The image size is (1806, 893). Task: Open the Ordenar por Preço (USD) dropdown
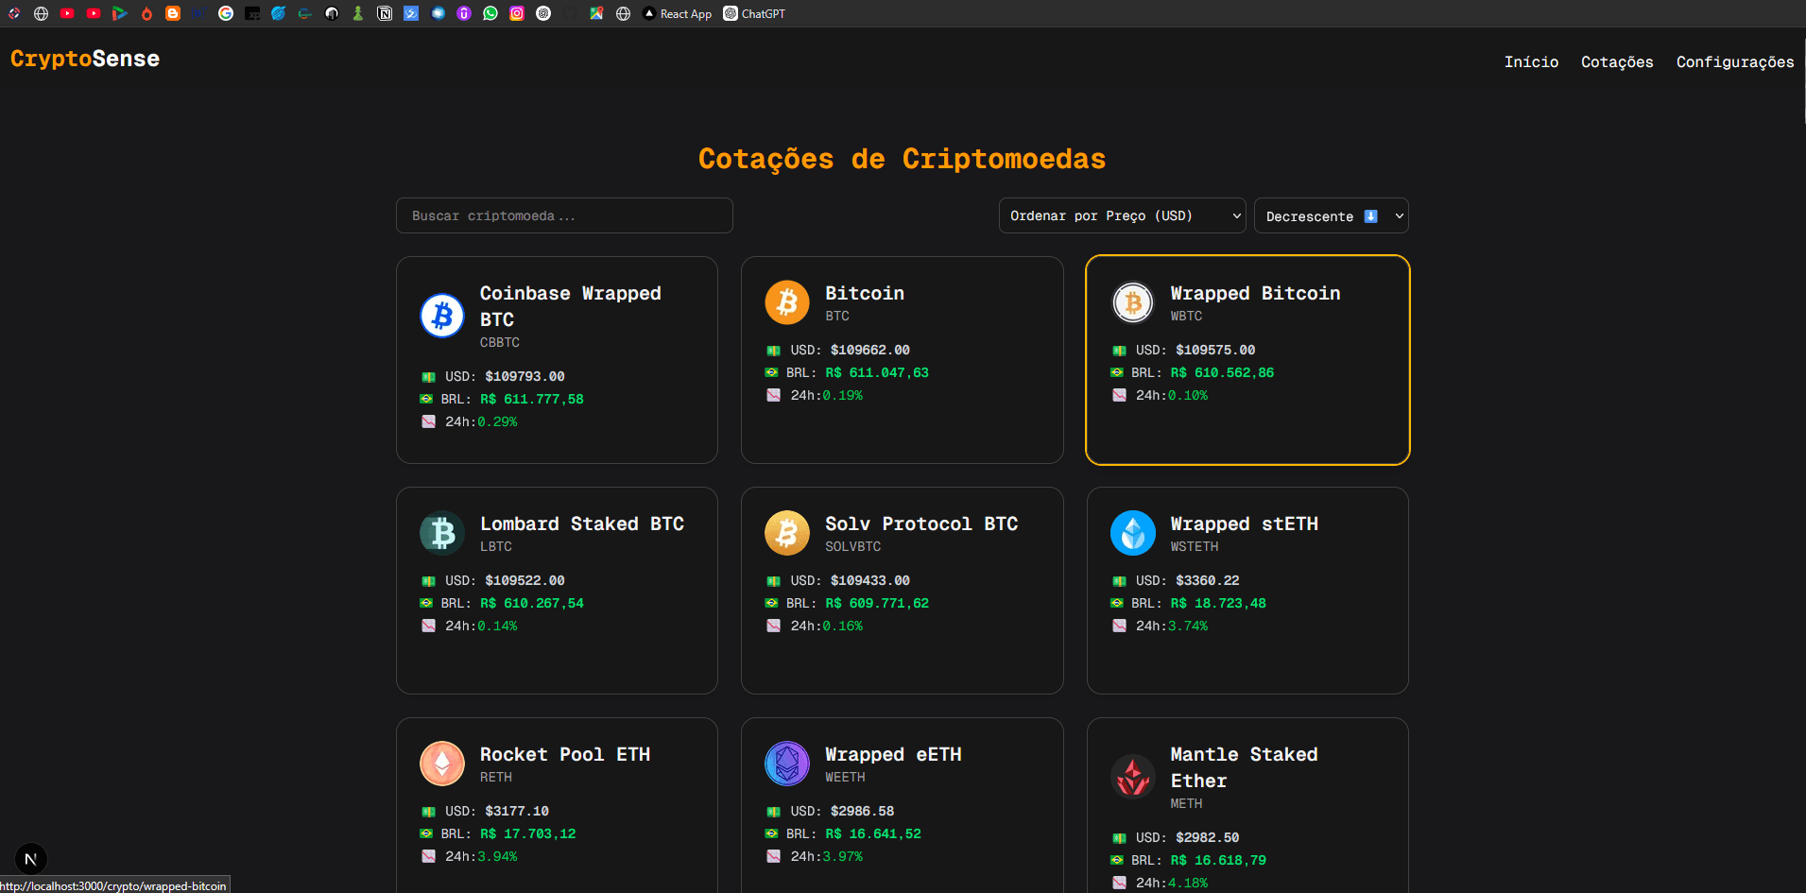tap(1122, 215)
